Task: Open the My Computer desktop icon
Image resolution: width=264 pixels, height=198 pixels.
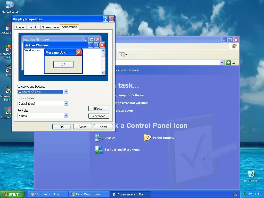Action: pyautogui.click(x=10, y=7)
